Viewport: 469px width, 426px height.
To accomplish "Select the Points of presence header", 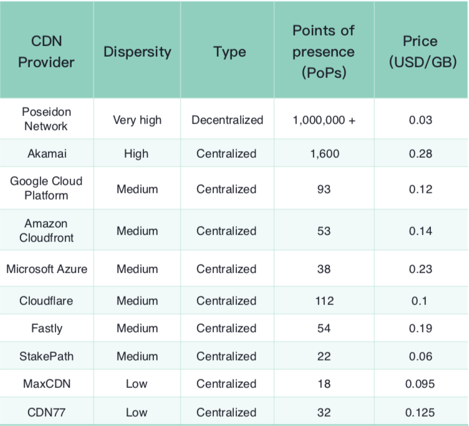I will point(323,52).
